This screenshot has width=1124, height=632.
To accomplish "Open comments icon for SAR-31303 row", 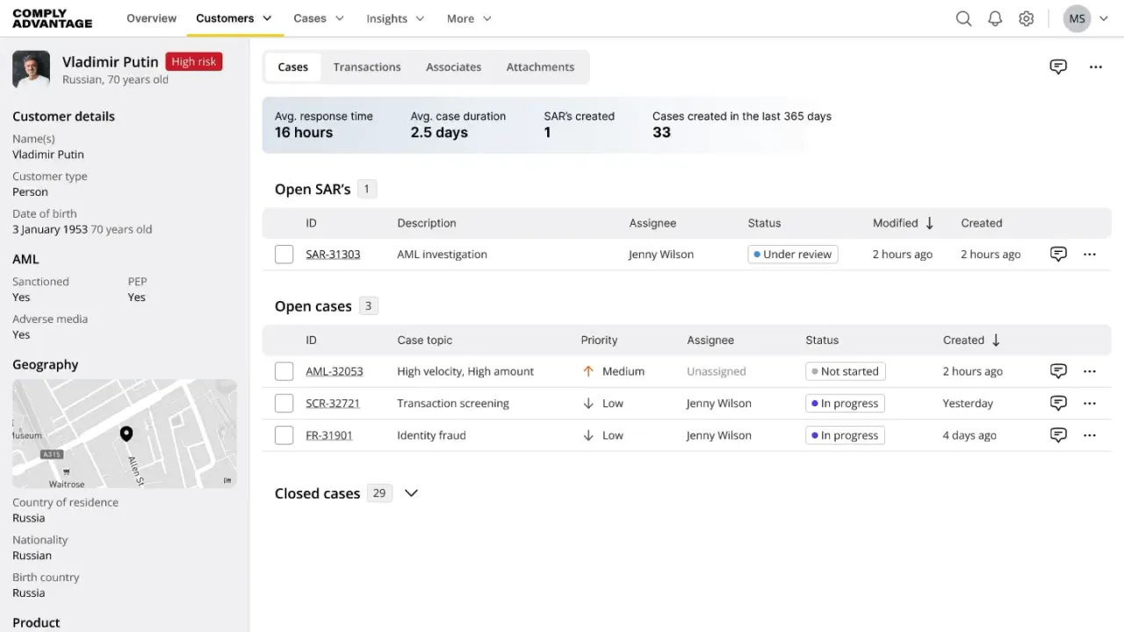I will pos(1058,255).
